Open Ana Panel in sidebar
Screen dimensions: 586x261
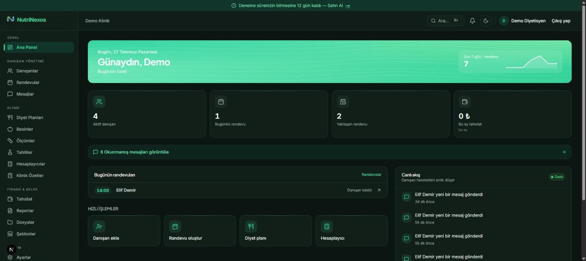point(39,47)
